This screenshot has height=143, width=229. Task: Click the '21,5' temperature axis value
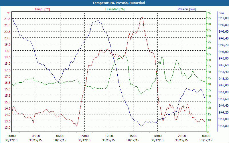click(7, 19)
